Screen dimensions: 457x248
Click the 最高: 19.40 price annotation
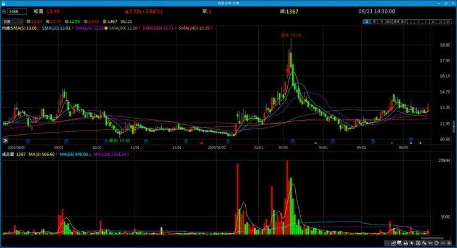click(x=291, y=35)
